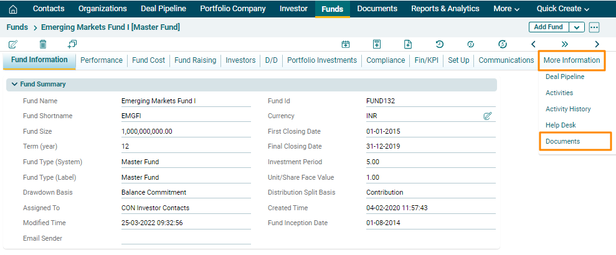Click the Fund Size value field
This screenshot has height=255, width=616.
click(186, 131)
